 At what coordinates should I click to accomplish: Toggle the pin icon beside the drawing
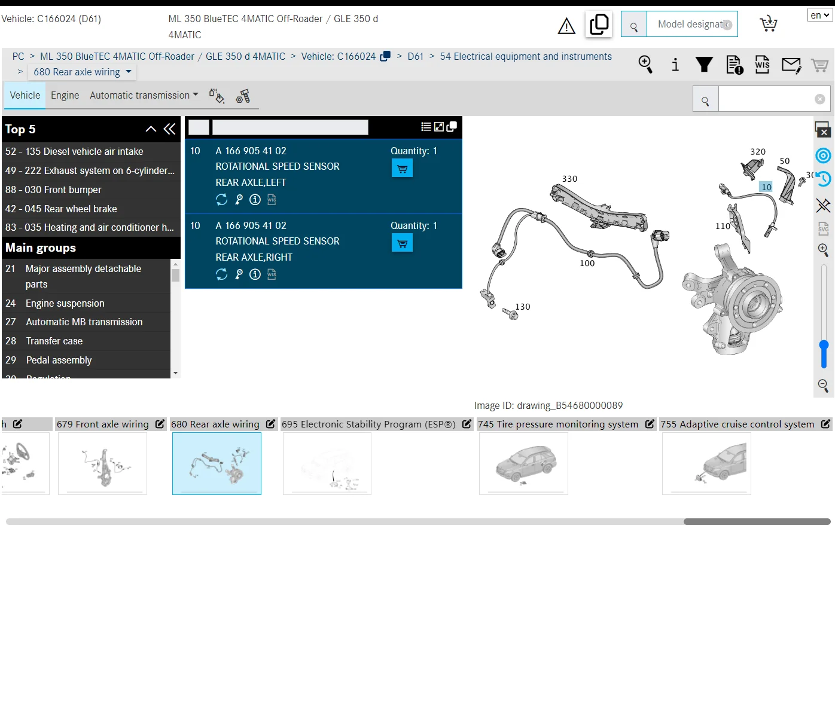coord(824,205)
